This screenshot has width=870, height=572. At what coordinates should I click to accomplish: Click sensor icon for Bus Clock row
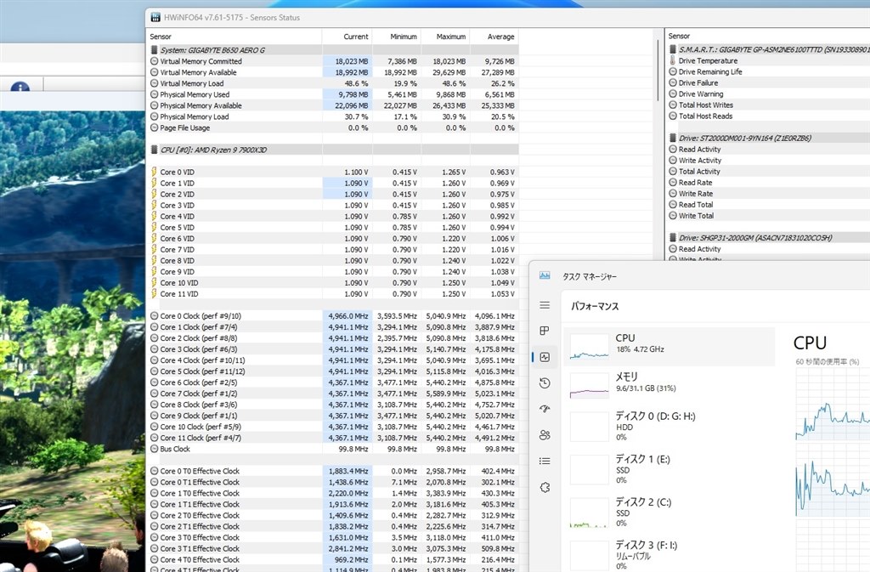[x=155, y=449]
